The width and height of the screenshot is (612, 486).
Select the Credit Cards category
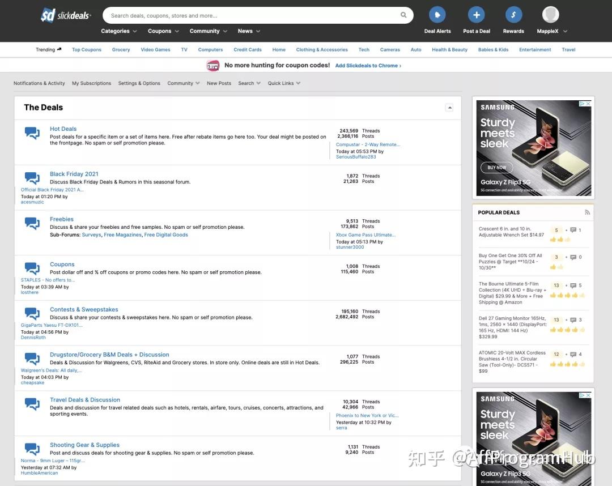click(x=248, y=49)
